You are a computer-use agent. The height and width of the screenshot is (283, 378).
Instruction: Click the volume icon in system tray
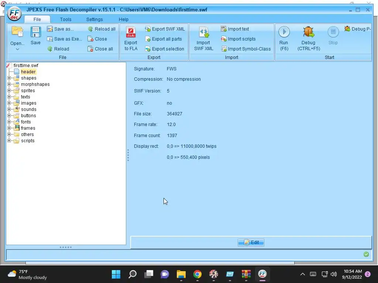click(x=334, y=274)
